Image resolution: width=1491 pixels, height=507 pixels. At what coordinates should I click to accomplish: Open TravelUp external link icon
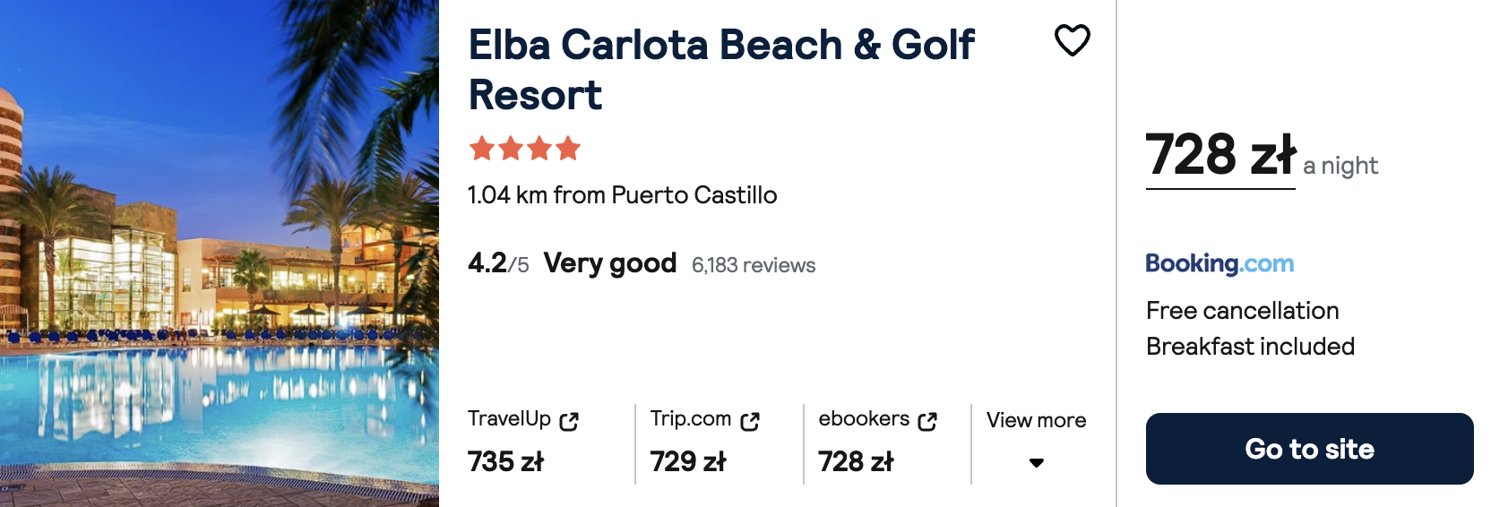(569, 421)
